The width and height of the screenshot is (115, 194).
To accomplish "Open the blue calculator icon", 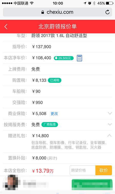I will coord(79,58).
